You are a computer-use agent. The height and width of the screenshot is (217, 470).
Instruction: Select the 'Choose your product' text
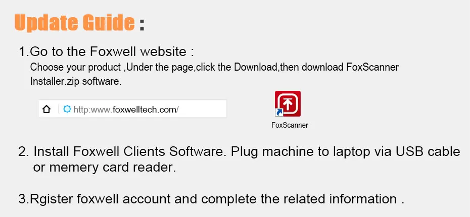pyautogui.click(x=75, y=67)
